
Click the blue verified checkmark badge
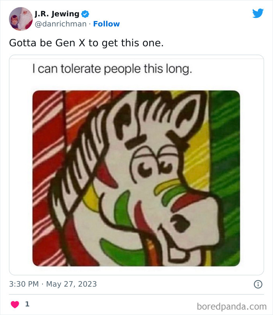pyautogui.click(x=85, y=14)
